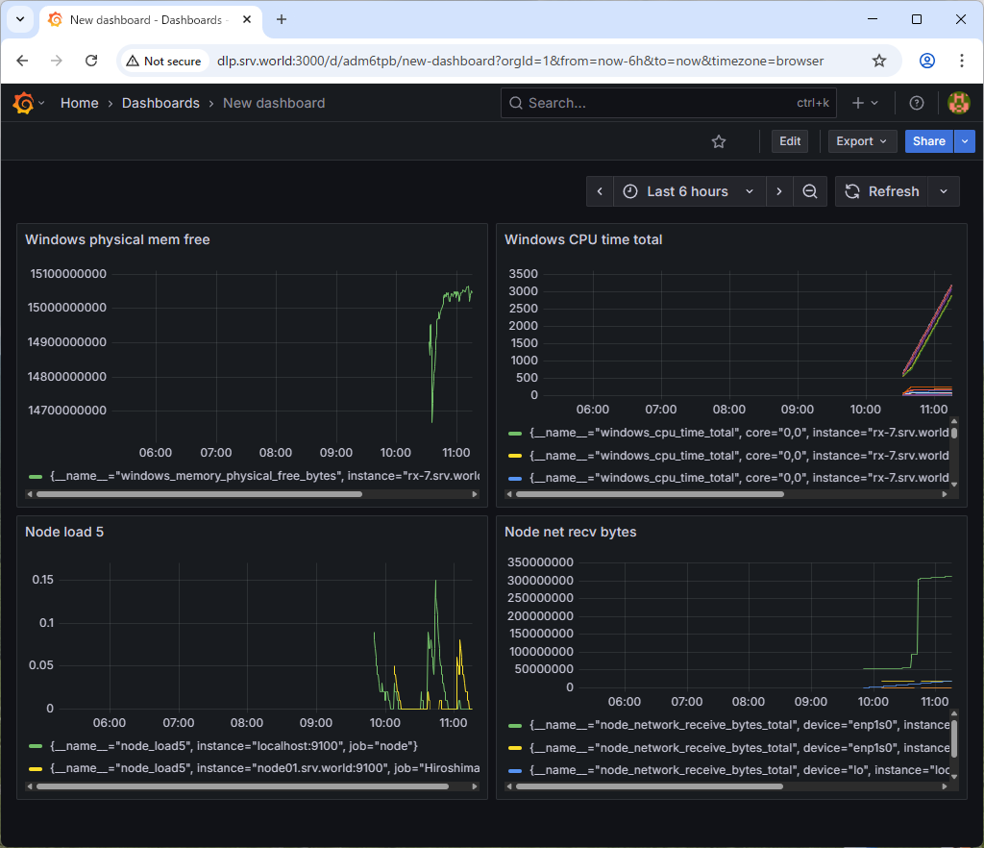Screen dimensions: 984x848
Task: Reload the page in browser
Action: [91, 61]
